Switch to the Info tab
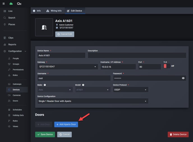This screenshot has height=142, width=193. click(x=37, y=11)
